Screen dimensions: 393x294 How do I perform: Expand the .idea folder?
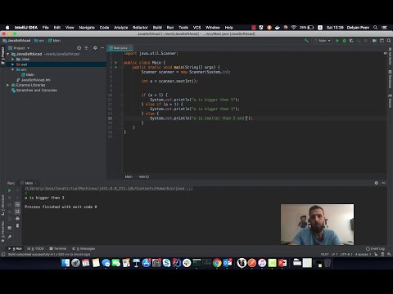(12, 59)
